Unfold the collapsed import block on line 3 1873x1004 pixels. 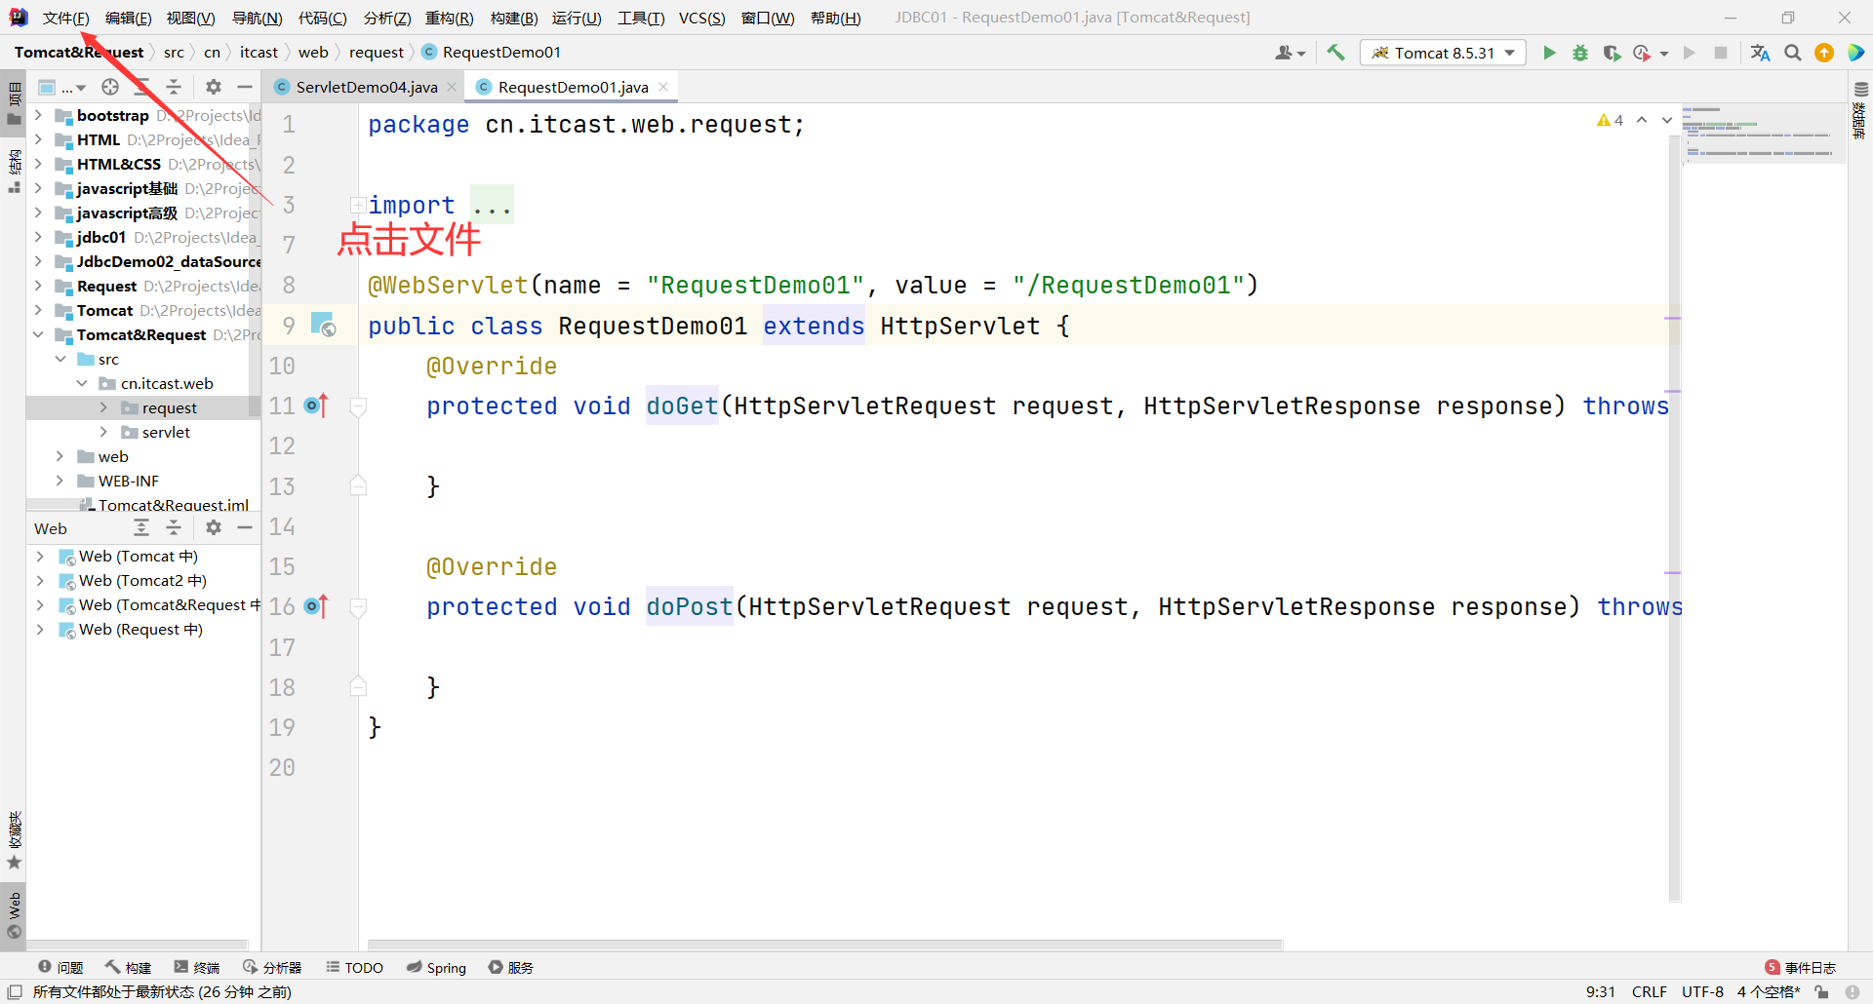pos(358,205)
